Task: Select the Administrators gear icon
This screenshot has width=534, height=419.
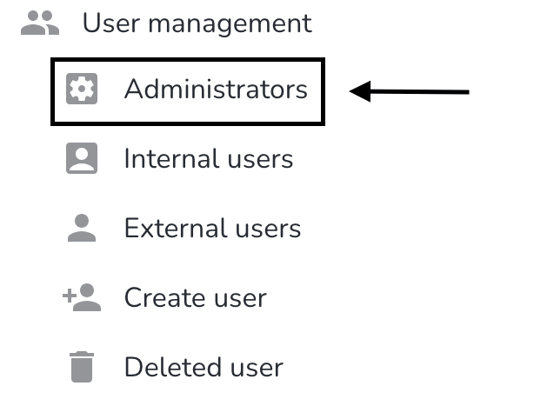Action: click(82, 89)
